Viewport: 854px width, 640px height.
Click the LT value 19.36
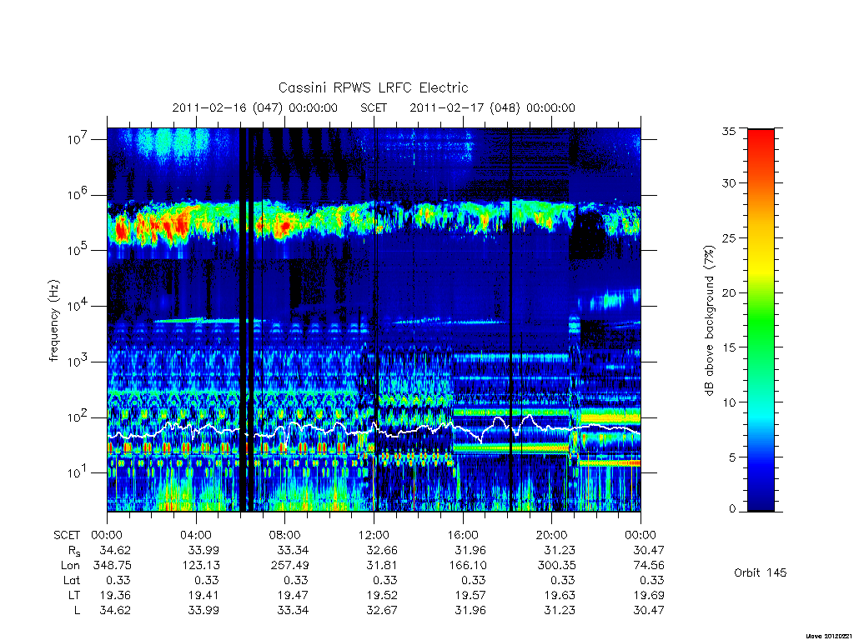(x=115, y=595)
